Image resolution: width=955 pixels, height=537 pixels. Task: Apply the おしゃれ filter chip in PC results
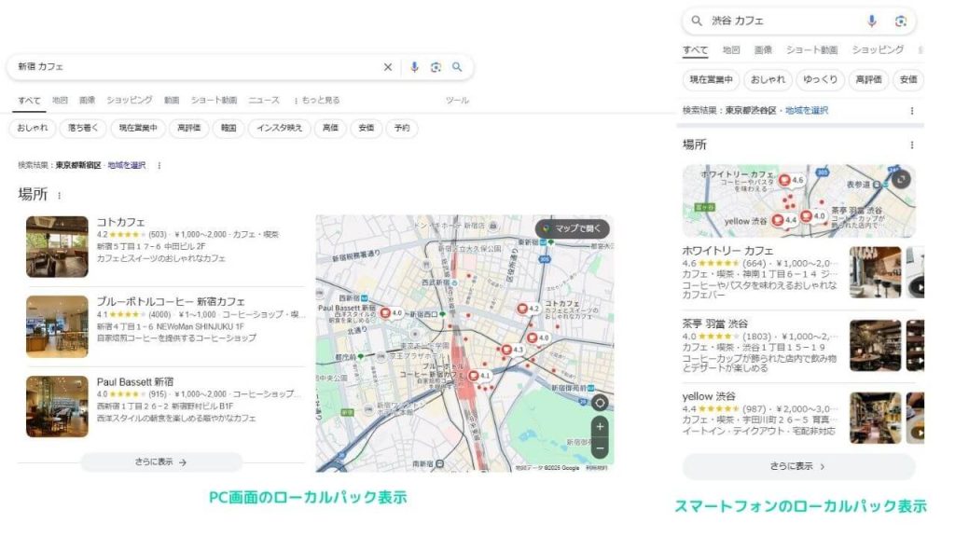(x=33, y=128)
